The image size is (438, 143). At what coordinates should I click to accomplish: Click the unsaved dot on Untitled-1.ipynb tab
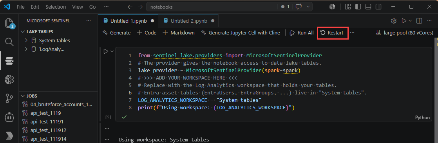152,21
